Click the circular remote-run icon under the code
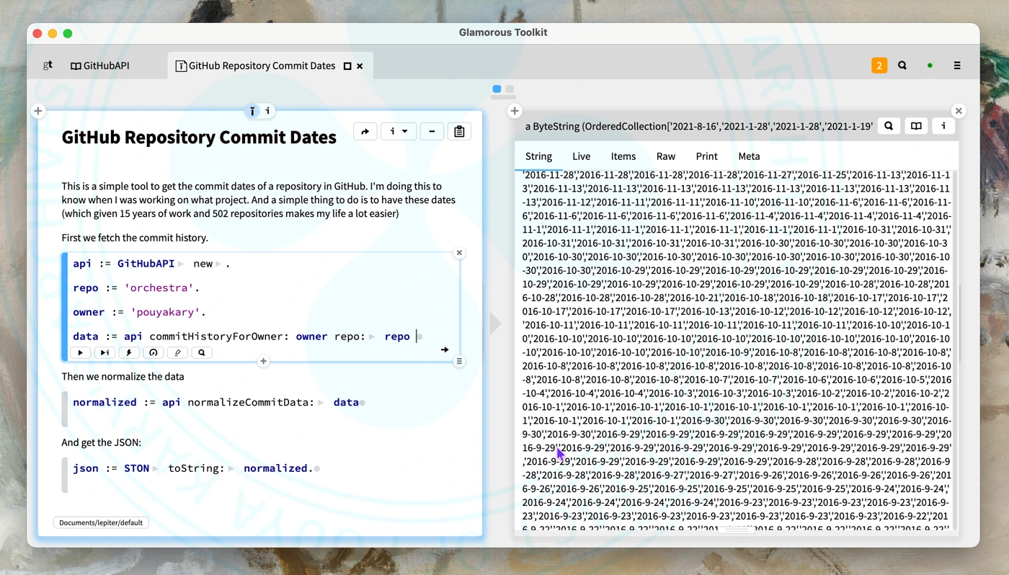1009x575 pixels. (x=153, y=352)
